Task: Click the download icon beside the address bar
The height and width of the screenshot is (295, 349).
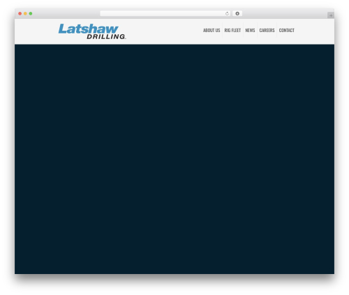Action: (x=237, y=13)
